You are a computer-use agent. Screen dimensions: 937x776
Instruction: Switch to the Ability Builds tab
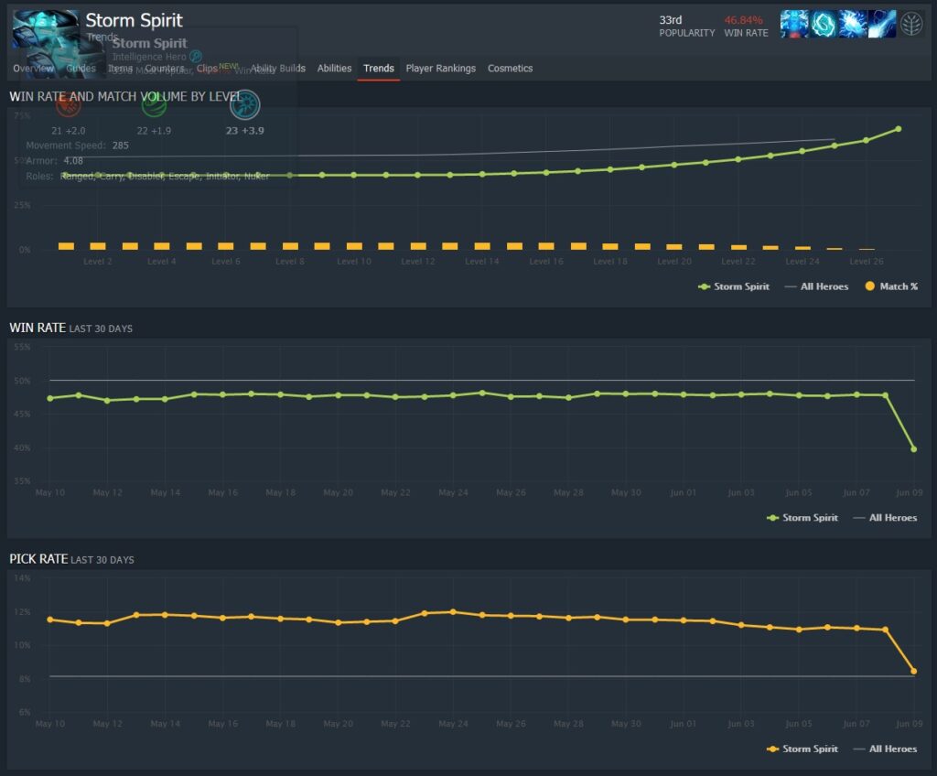pyautogui.click(x=278, y=68)
